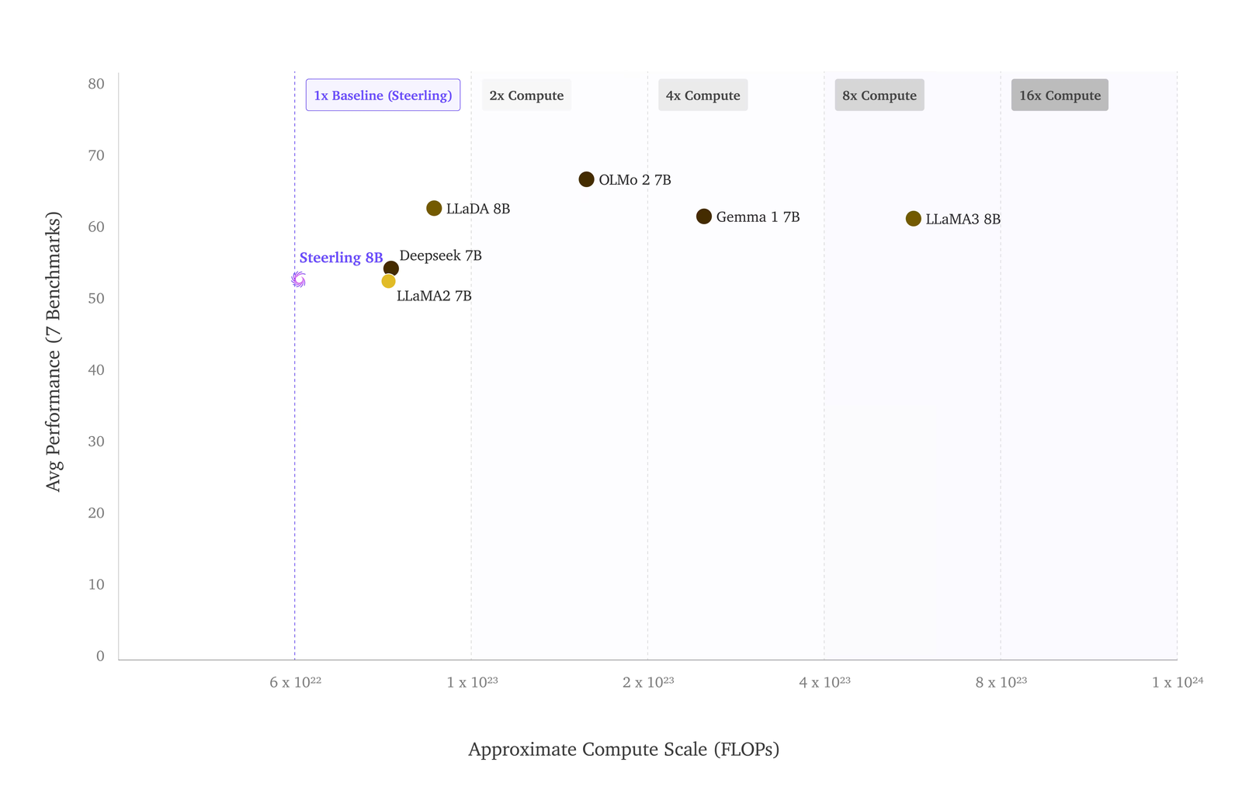Select the y-axis tick label 70
This screenshot has height=790, width=1242.
[x=96, y=155]
